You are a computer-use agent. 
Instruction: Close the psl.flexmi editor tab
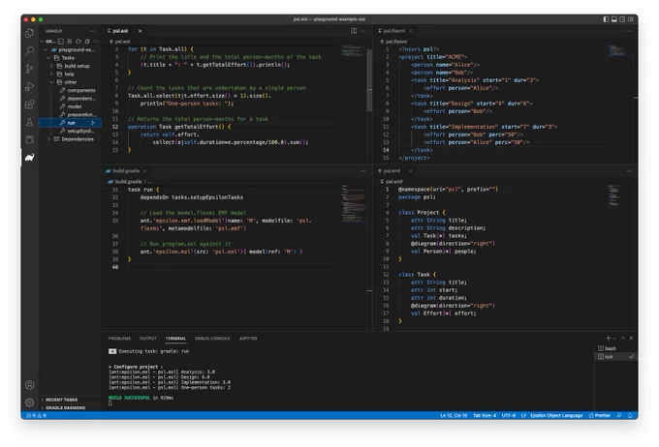411,31
